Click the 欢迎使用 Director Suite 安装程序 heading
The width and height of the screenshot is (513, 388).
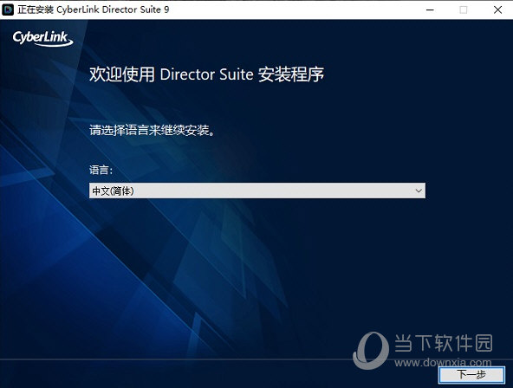[207, 74]
